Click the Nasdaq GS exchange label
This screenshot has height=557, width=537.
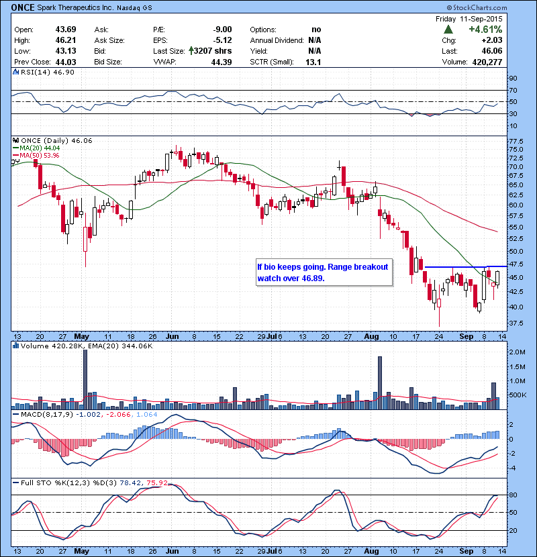pyautogui.click(x=134, y=8)
